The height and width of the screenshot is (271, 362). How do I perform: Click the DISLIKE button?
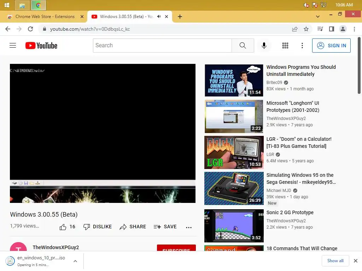click(x=98, y=227)
